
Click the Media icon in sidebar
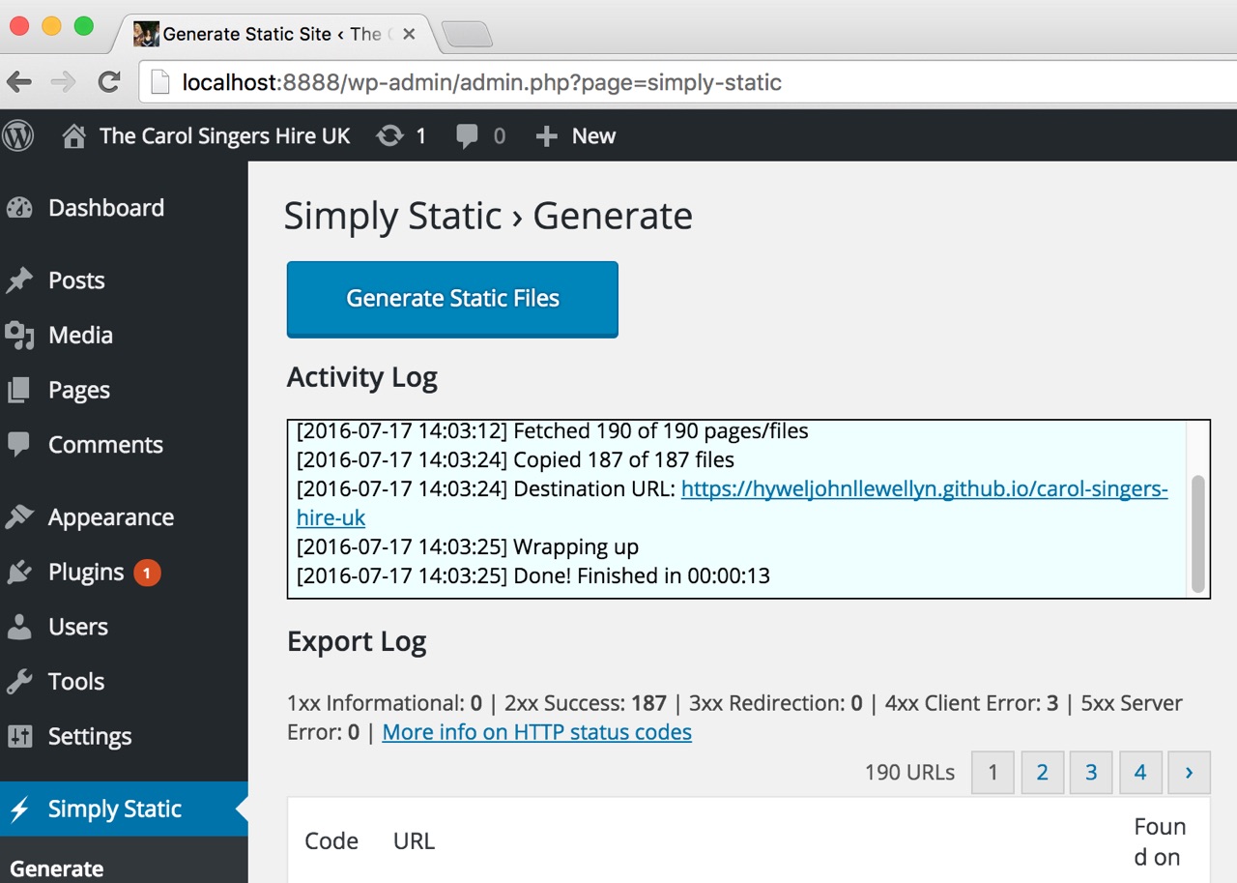[19, 336]
